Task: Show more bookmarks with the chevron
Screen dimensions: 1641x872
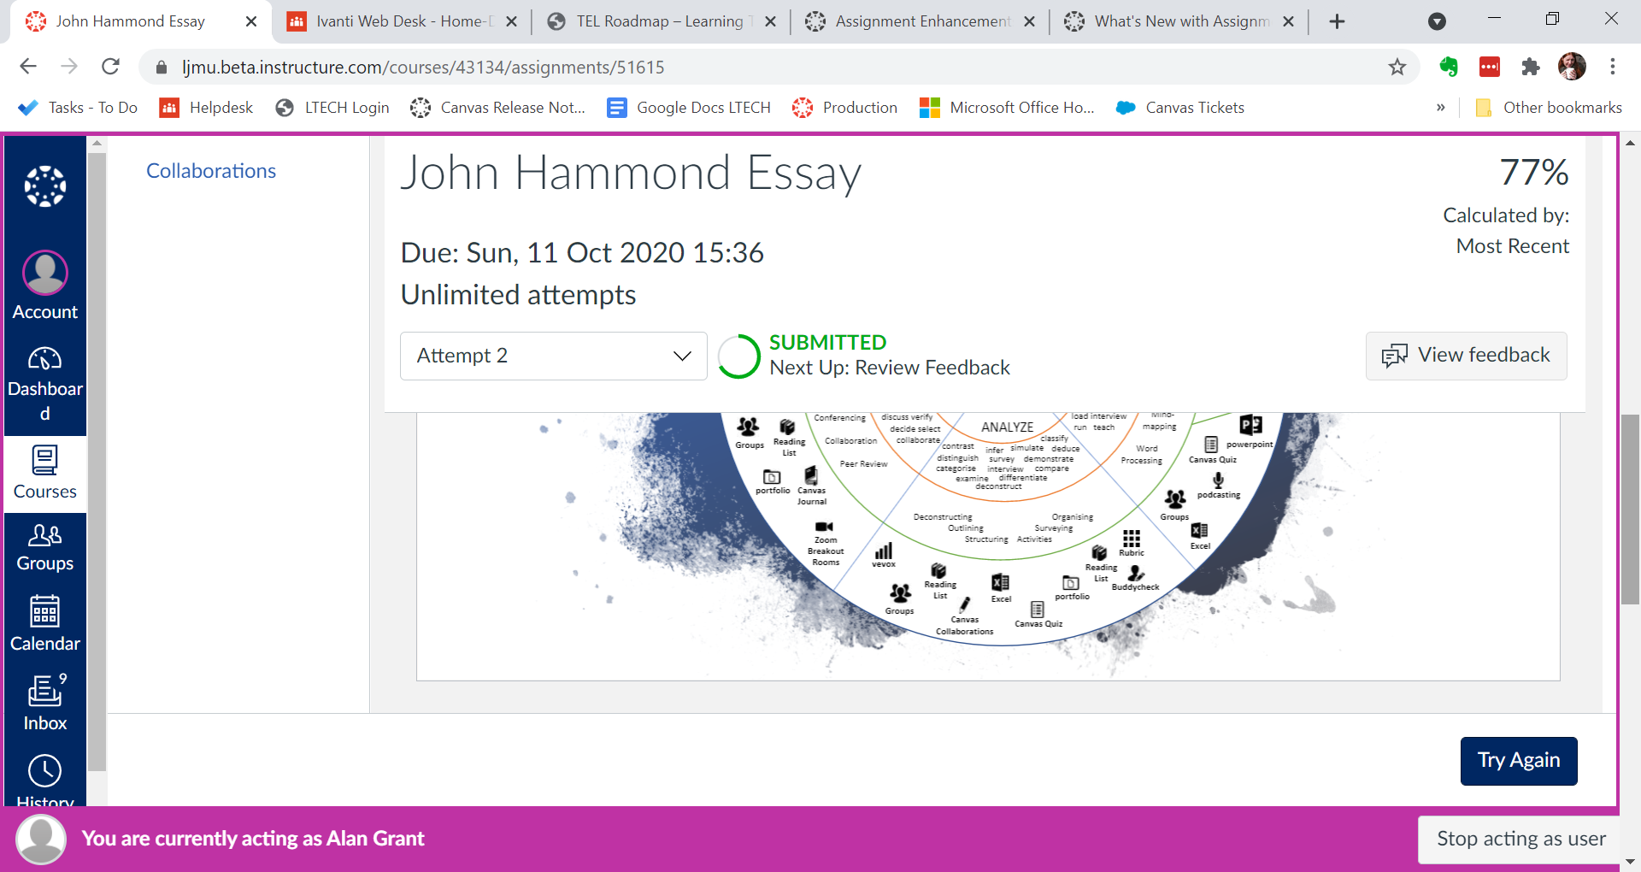Action: (x=1441, y=108)
